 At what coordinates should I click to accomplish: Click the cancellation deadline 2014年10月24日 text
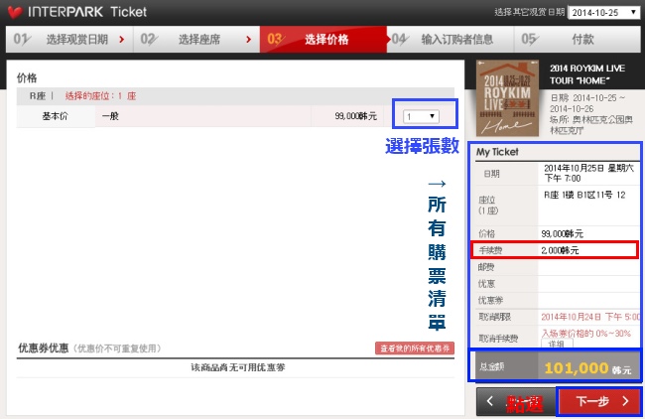pyautogui.click(x=590, y=317)
